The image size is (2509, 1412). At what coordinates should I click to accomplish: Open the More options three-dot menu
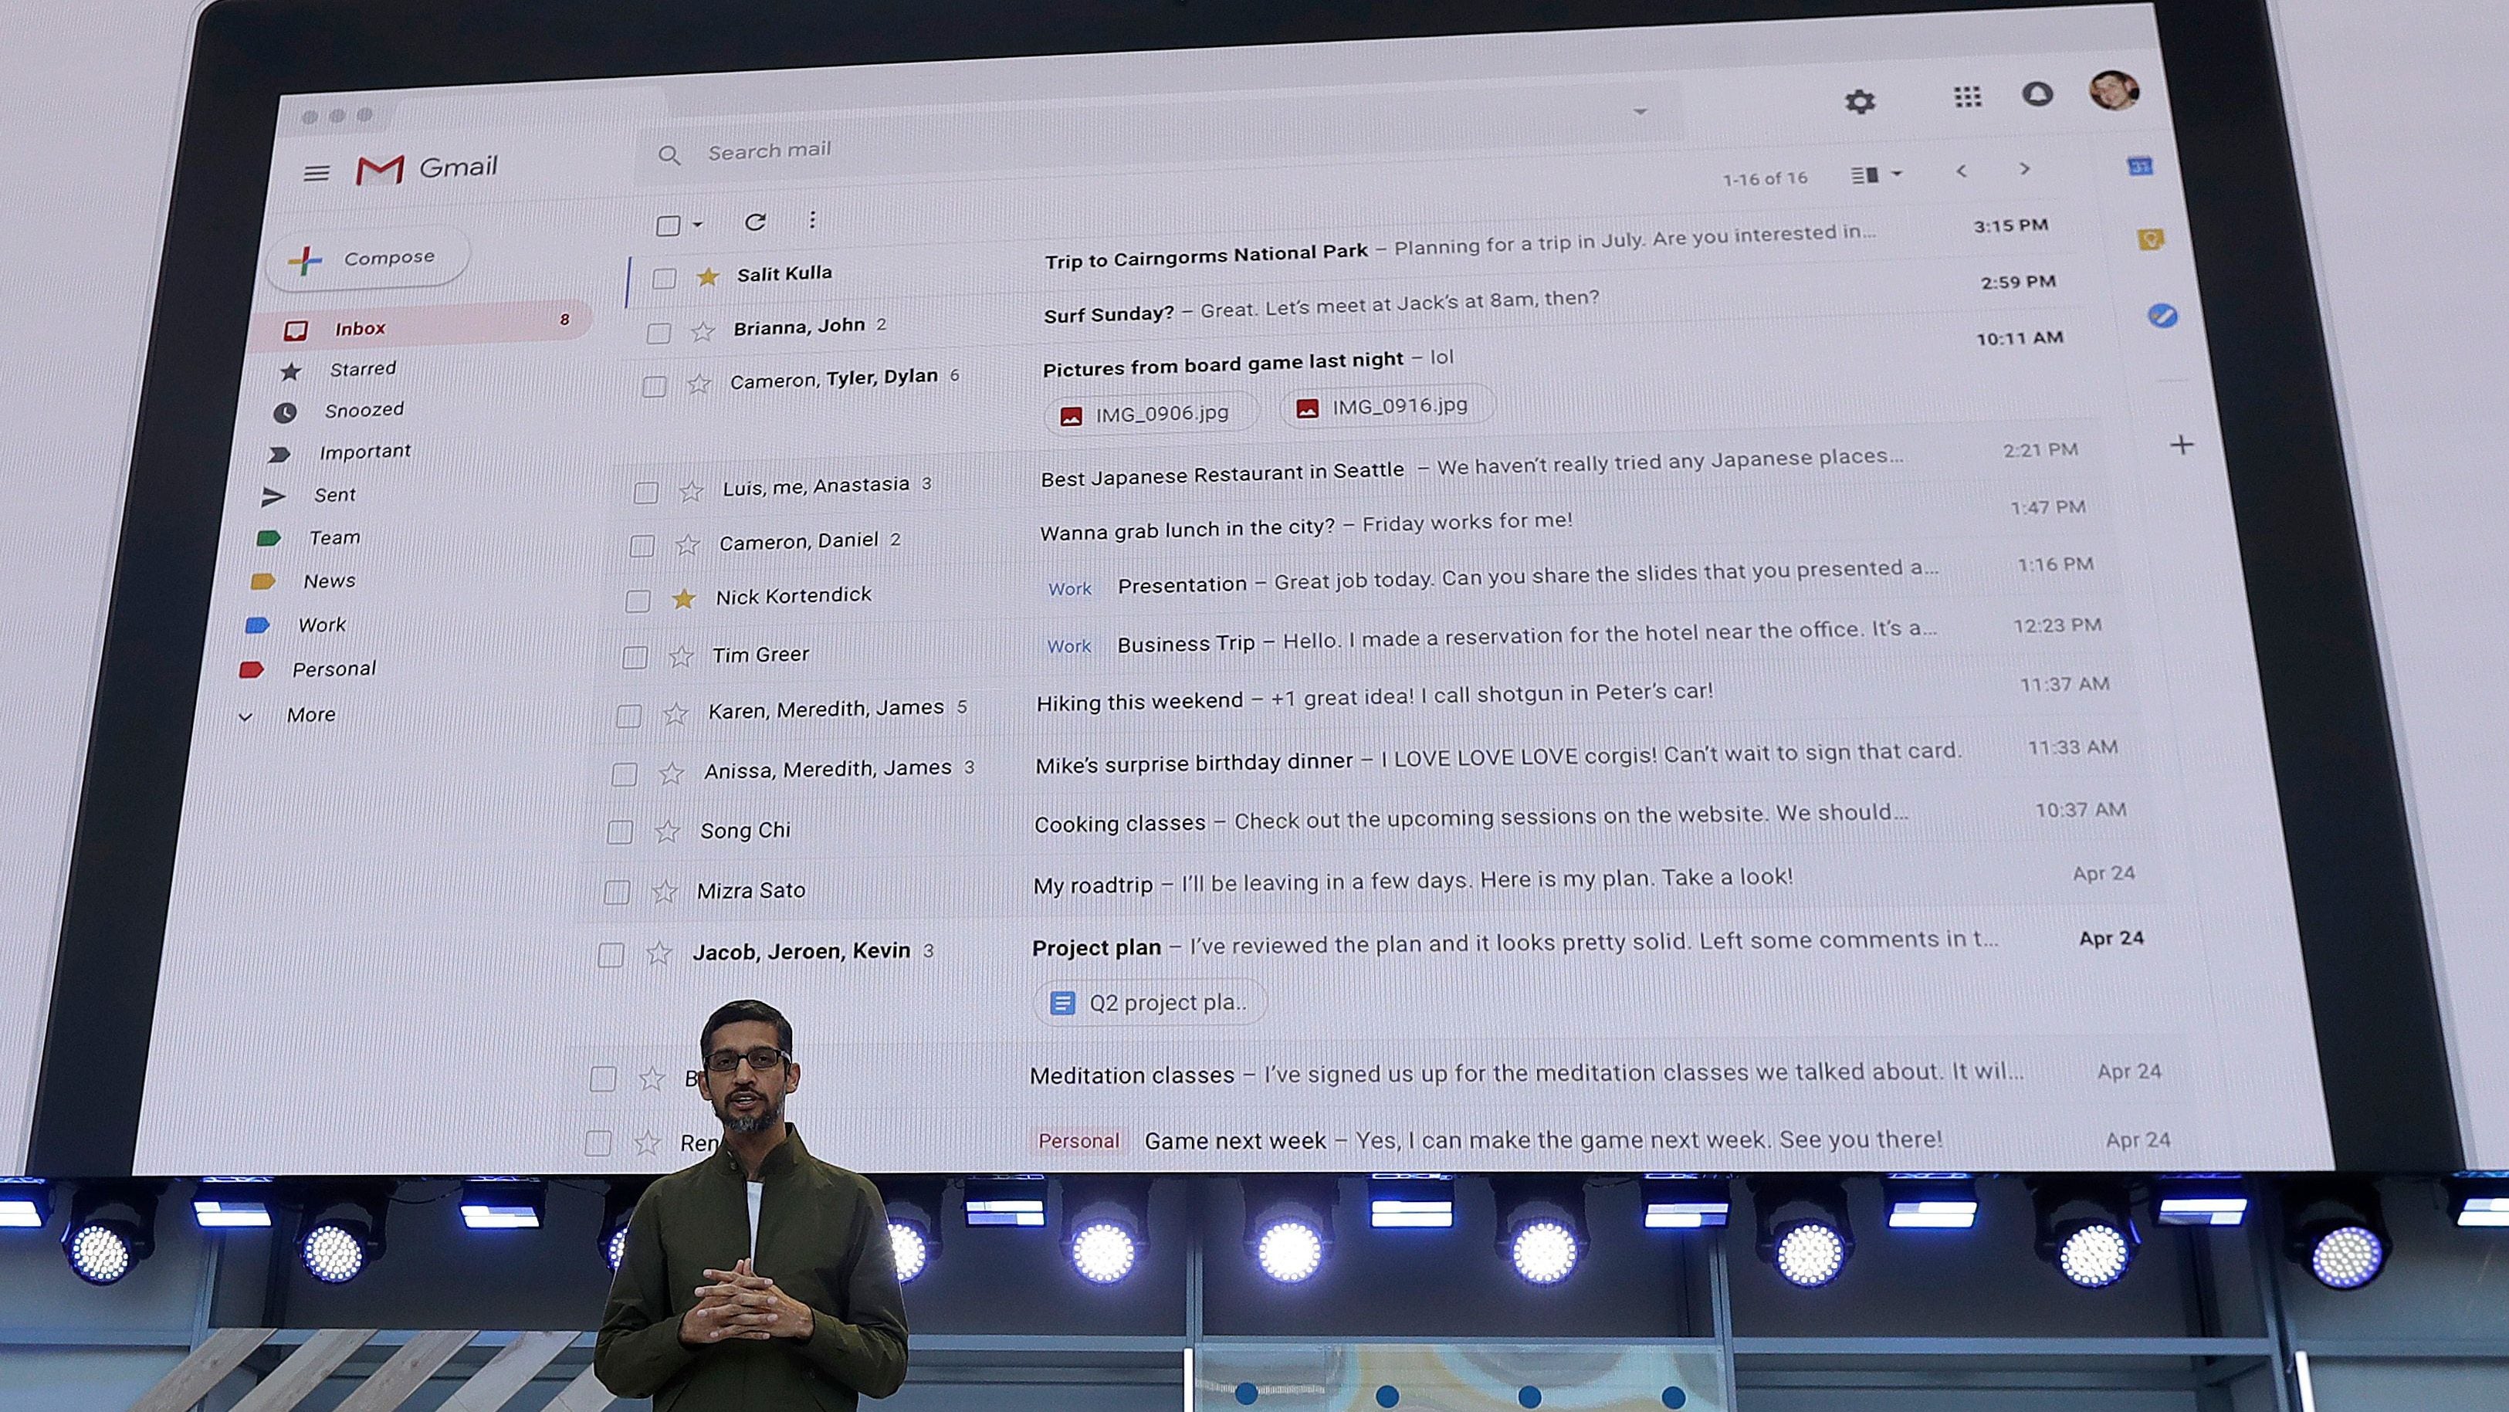(x=812, y=220)
